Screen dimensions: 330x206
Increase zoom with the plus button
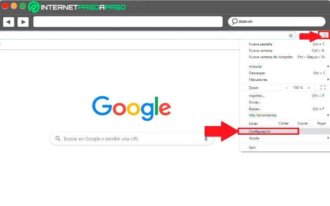click(x=309, y=88)
